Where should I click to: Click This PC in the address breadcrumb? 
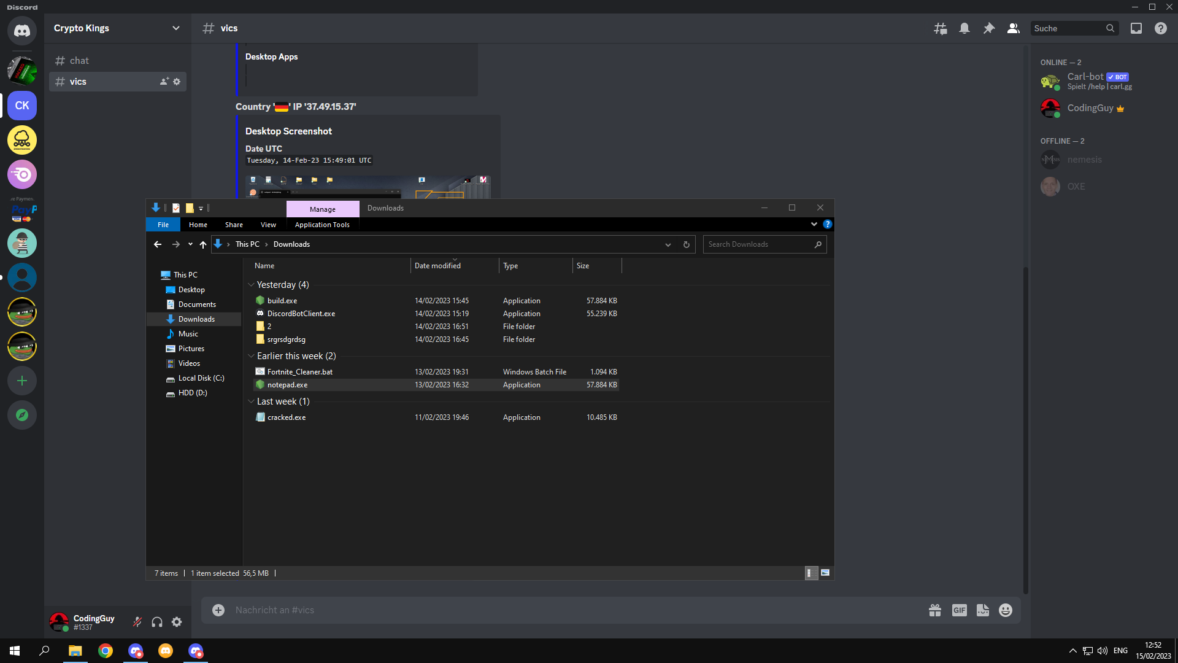[x=247, y=244]
